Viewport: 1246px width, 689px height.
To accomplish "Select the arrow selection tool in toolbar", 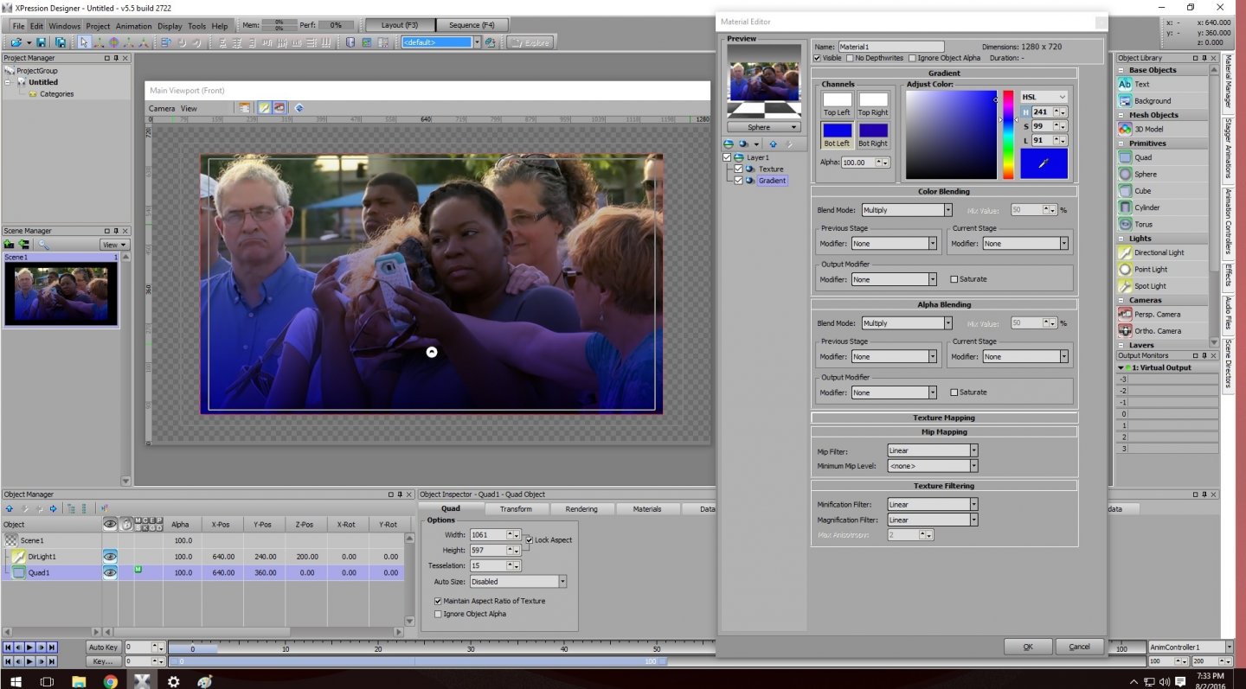I will [84, 42].
